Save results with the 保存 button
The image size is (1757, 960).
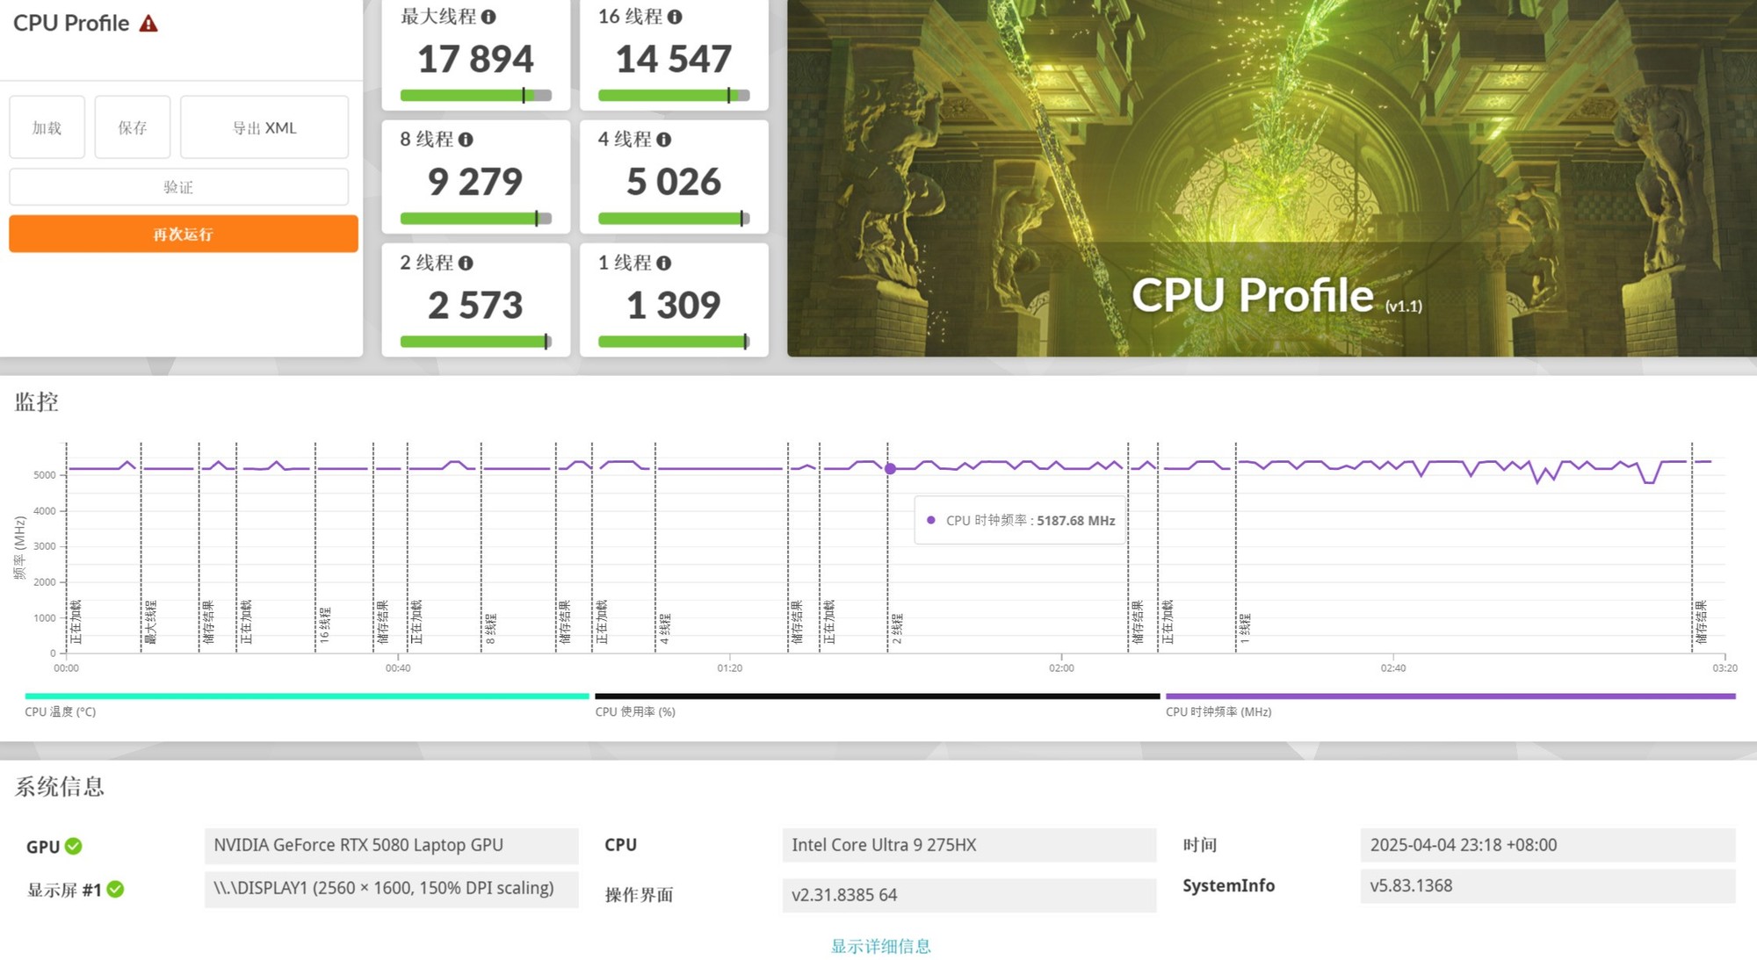click(132, 127)
